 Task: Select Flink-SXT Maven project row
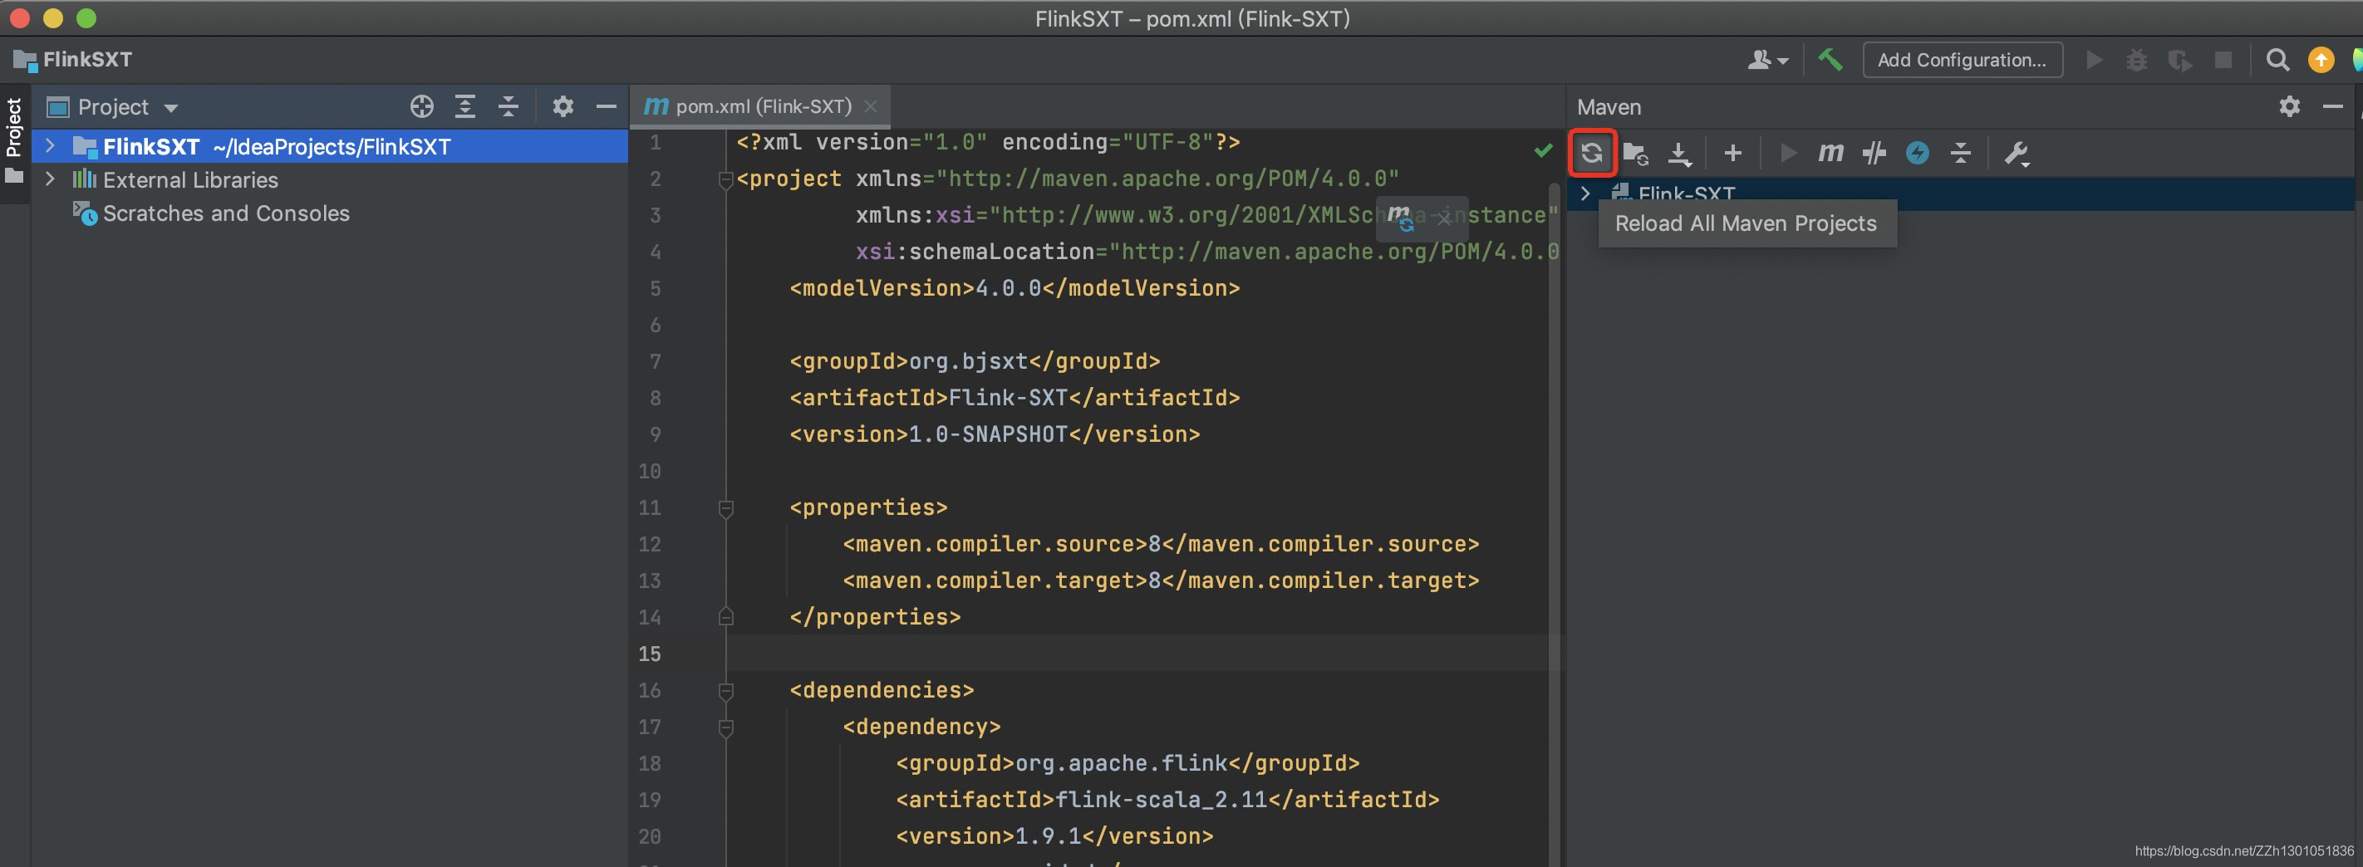point(1959,193)
